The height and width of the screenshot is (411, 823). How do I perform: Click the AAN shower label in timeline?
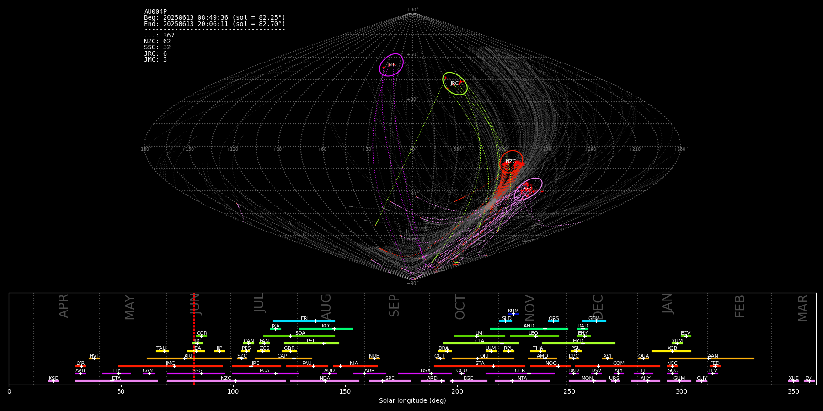pyautogui.click(x=713, y=356)
